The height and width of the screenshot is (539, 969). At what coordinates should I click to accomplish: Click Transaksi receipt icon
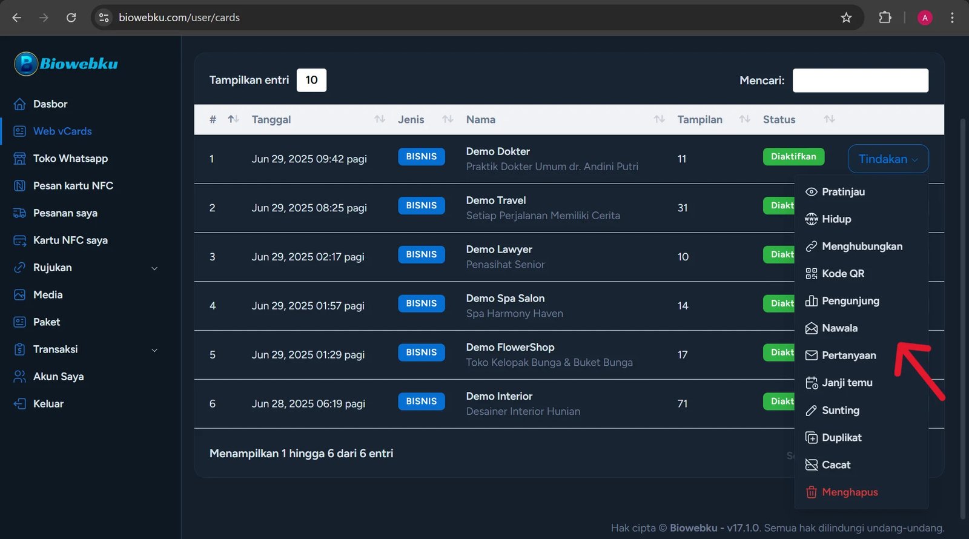[19, 349]
